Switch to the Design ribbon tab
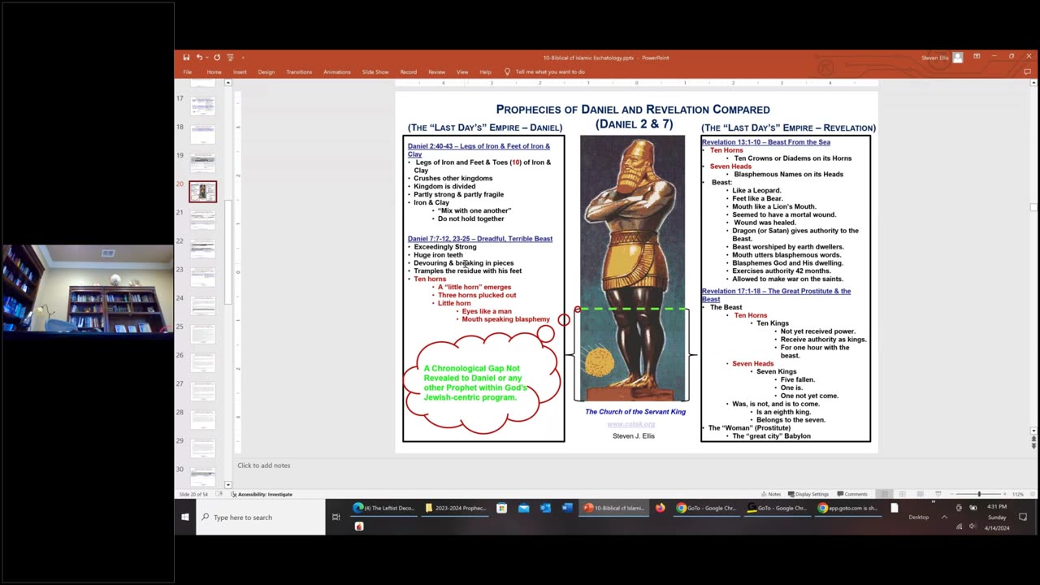This screenshot has height=585, width=1040. pyautogui.click(x=266, y=71)
